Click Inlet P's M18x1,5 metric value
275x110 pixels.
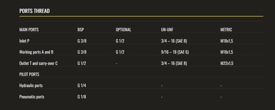pos(227,41)
